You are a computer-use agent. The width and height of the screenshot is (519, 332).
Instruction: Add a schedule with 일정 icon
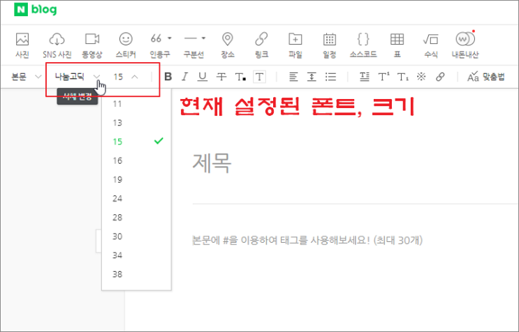tap(329, 45)
